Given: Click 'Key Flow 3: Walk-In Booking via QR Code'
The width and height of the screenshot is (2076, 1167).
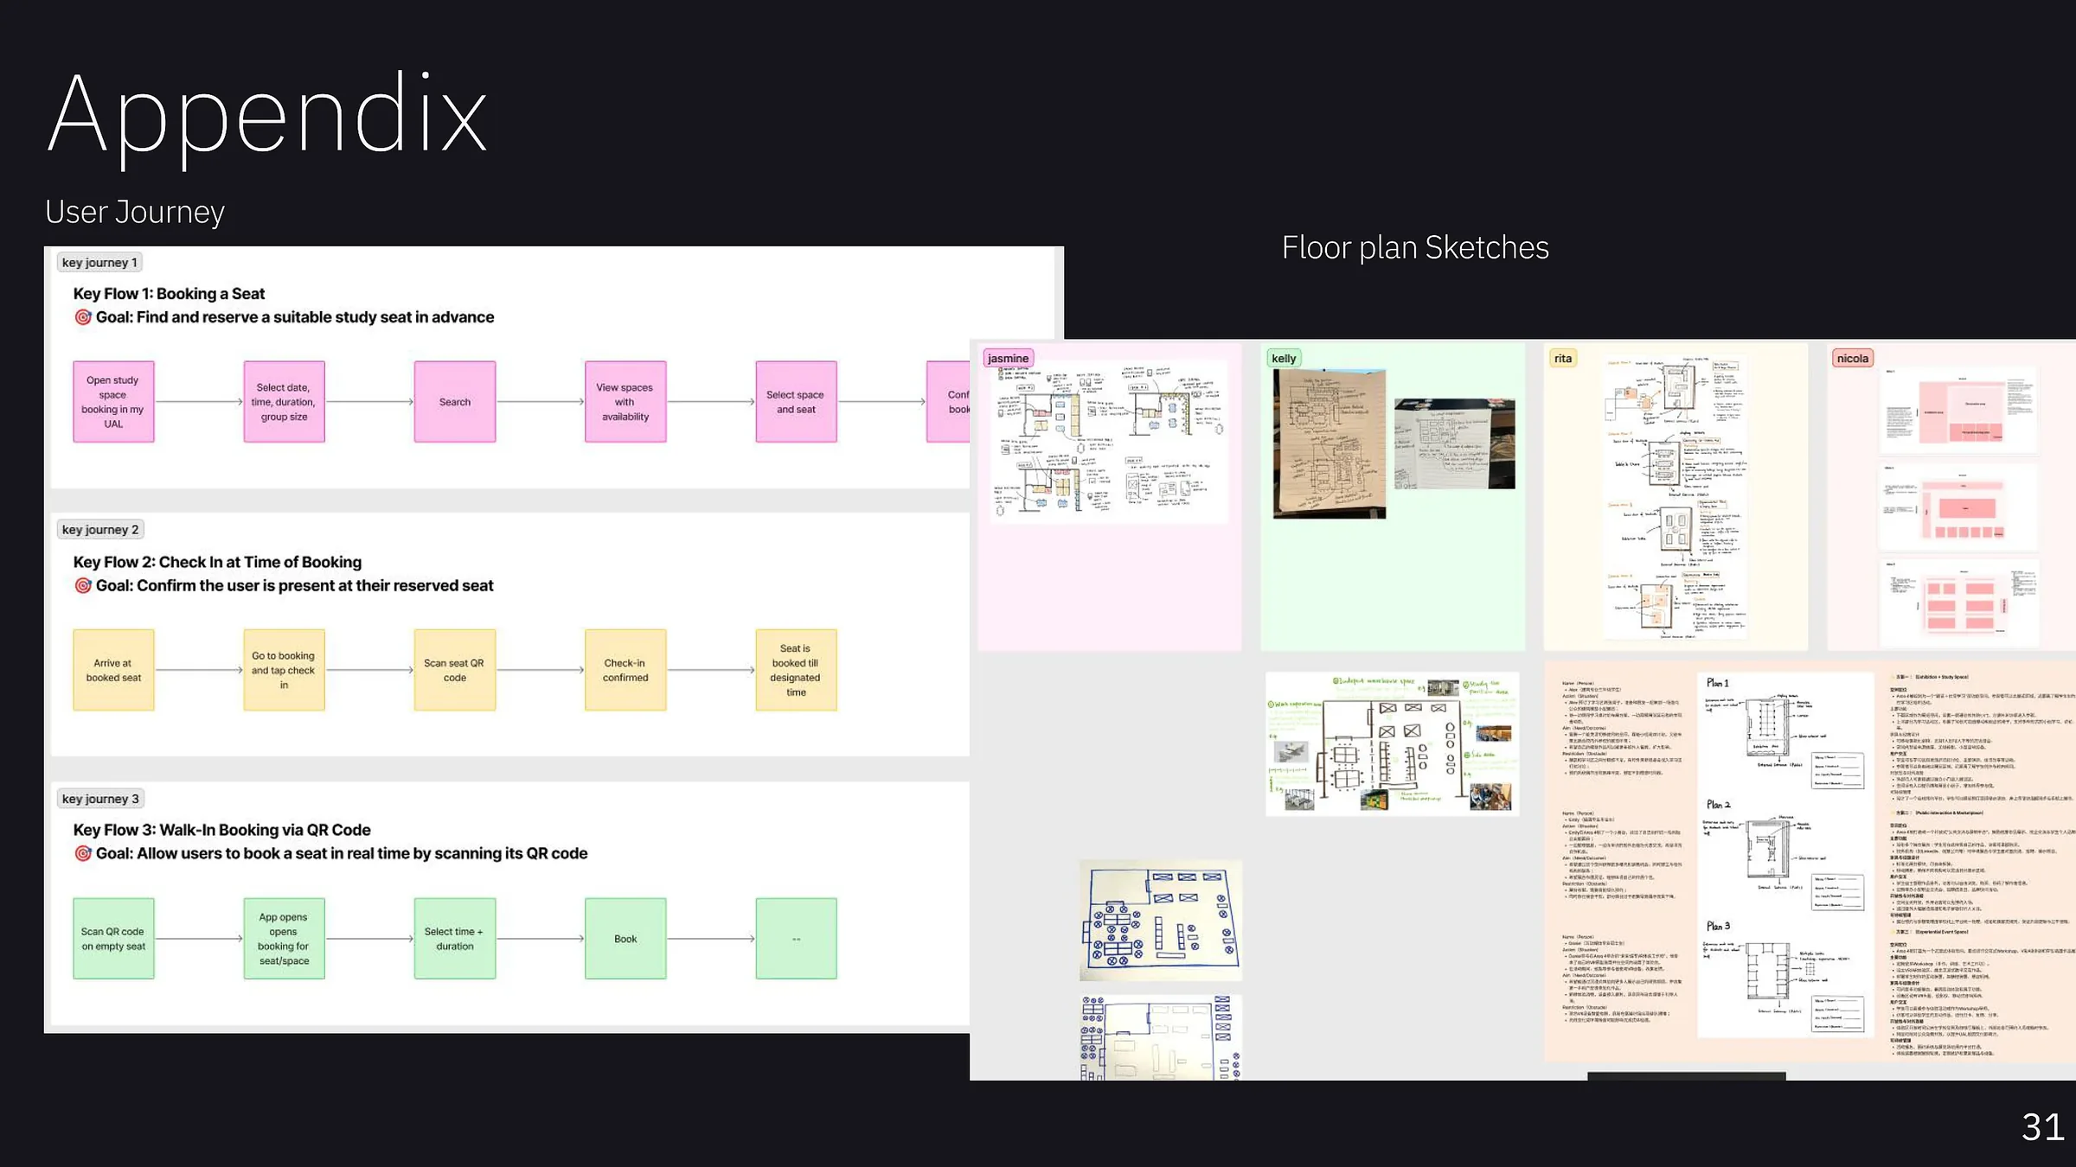Looking at the screenshot, I should (x=221, y=831).
